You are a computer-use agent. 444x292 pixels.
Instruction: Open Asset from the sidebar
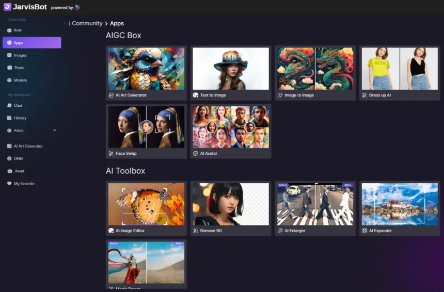(x=31, y=171)
